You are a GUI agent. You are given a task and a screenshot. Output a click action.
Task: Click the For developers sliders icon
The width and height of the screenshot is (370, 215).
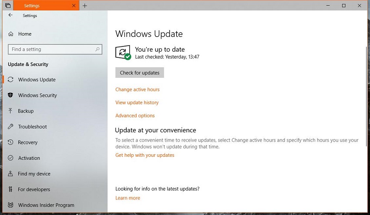tap(10, 189)
